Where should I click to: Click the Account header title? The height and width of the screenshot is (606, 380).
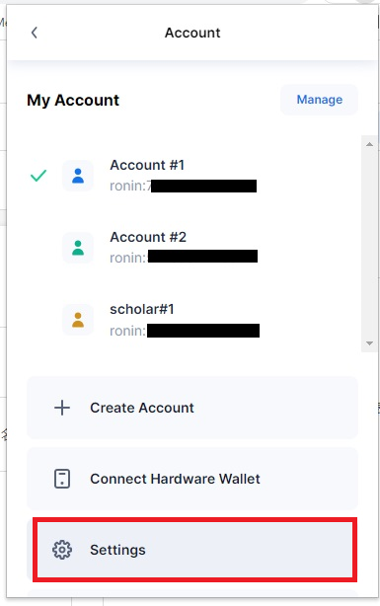point(192,33)
